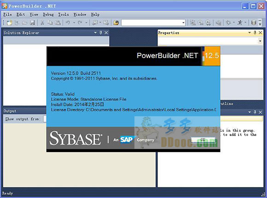
Task: Open the Database cylinder icon
Action: click(254, 23)
